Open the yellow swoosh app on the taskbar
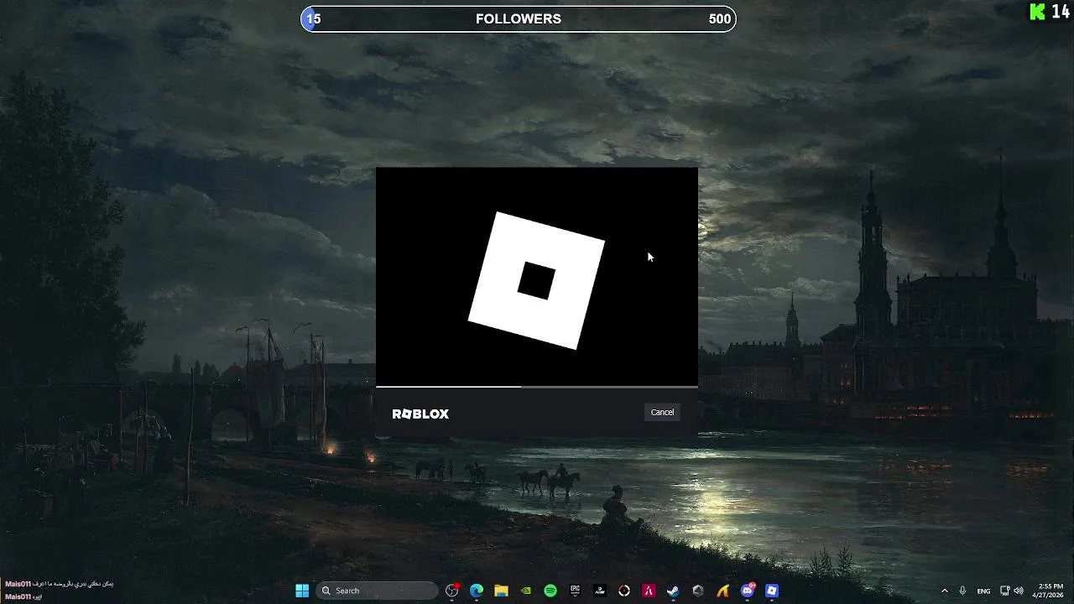The width and height of the screenshot is (1074, 604). pyautogui.click(x=722, y=591)
